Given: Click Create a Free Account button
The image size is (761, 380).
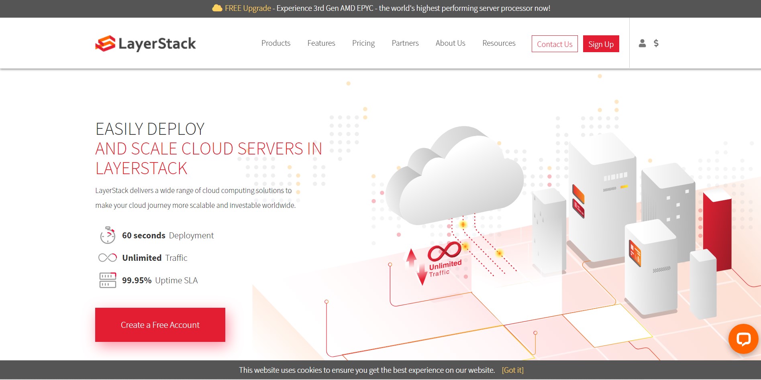Looking at the screenshot, I should click(160, 325).
